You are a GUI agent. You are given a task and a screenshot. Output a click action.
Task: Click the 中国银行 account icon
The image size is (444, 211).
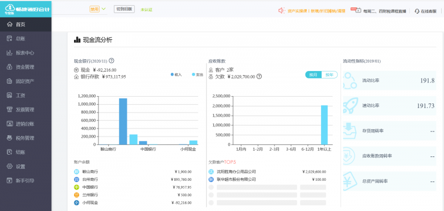tap(76, 187)
